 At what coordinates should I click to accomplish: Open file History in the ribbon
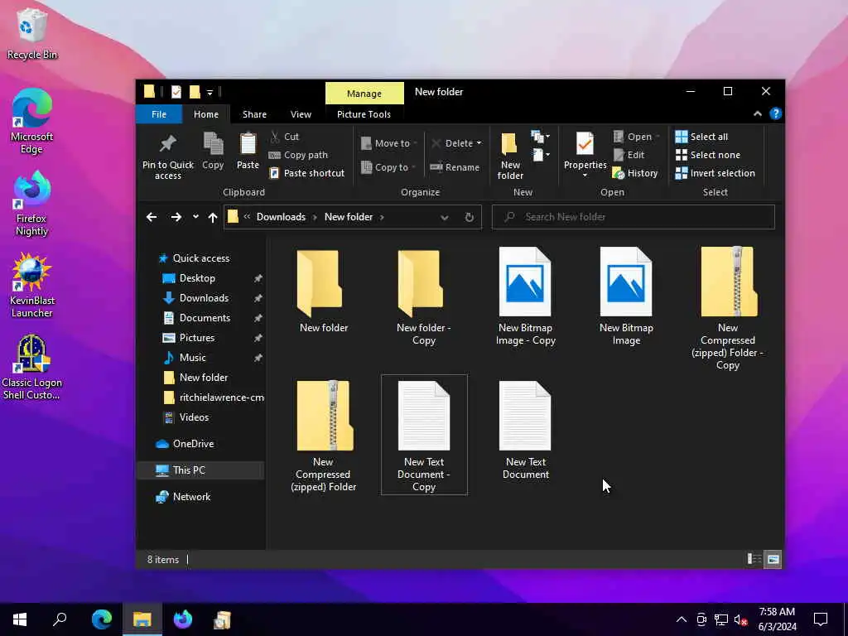[635, 173]
